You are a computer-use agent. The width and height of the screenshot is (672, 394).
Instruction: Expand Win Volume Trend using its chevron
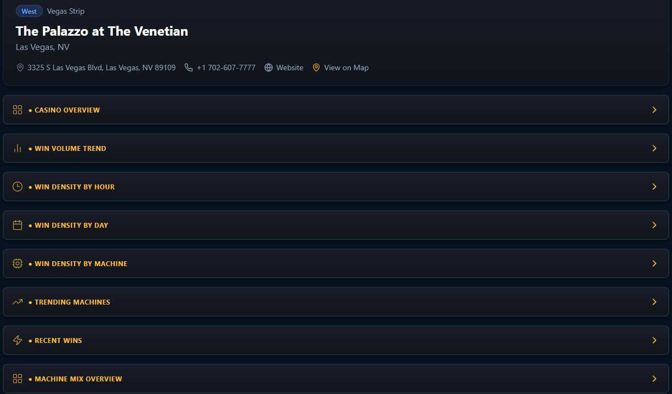pos(654,148)
